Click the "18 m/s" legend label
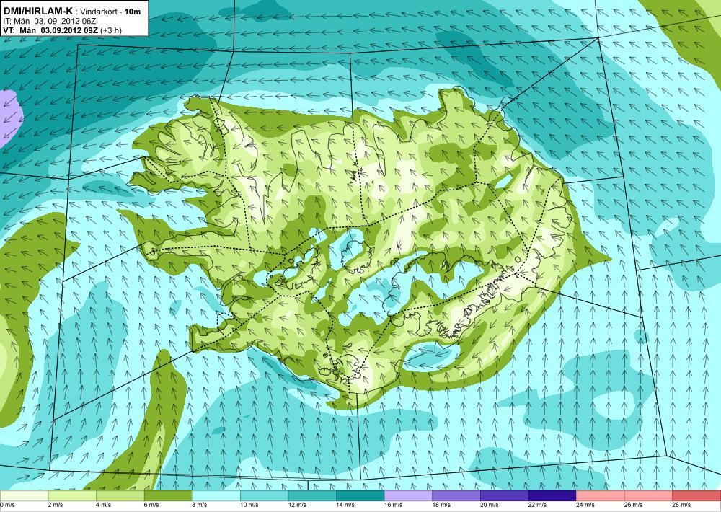 click(x=441, y=505)
